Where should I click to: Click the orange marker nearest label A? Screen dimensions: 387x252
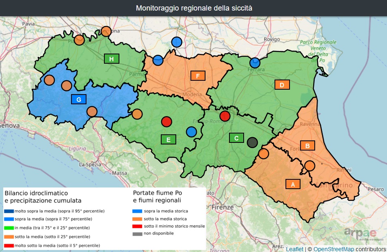click(309, 166)
